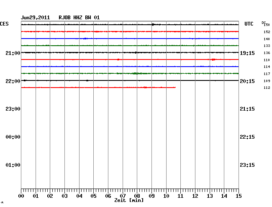Click minute tick label 00
The width and height of the screenshot is (272, 207).
pyautogui.click(x=21, y=196)
